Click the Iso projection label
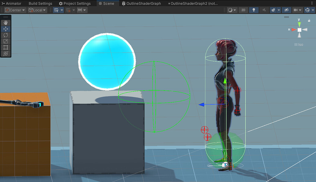The height and width of the screenshot is (182, 316). (299, 44)
